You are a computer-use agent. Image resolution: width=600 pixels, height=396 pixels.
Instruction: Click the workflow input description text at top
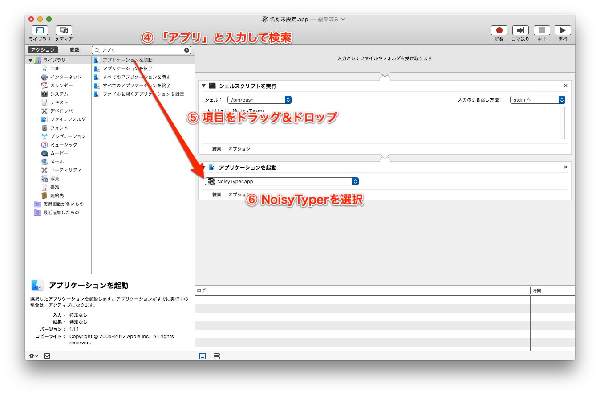(385, 58)
